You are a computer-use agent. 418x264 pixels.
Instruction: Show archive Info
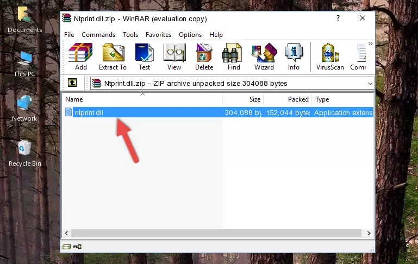click(x=294, y=56)
